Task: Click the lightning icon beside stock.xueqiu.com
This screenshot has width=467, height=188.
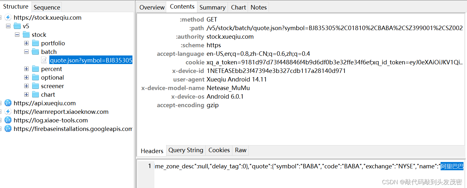Action: [x=8, y=17]
